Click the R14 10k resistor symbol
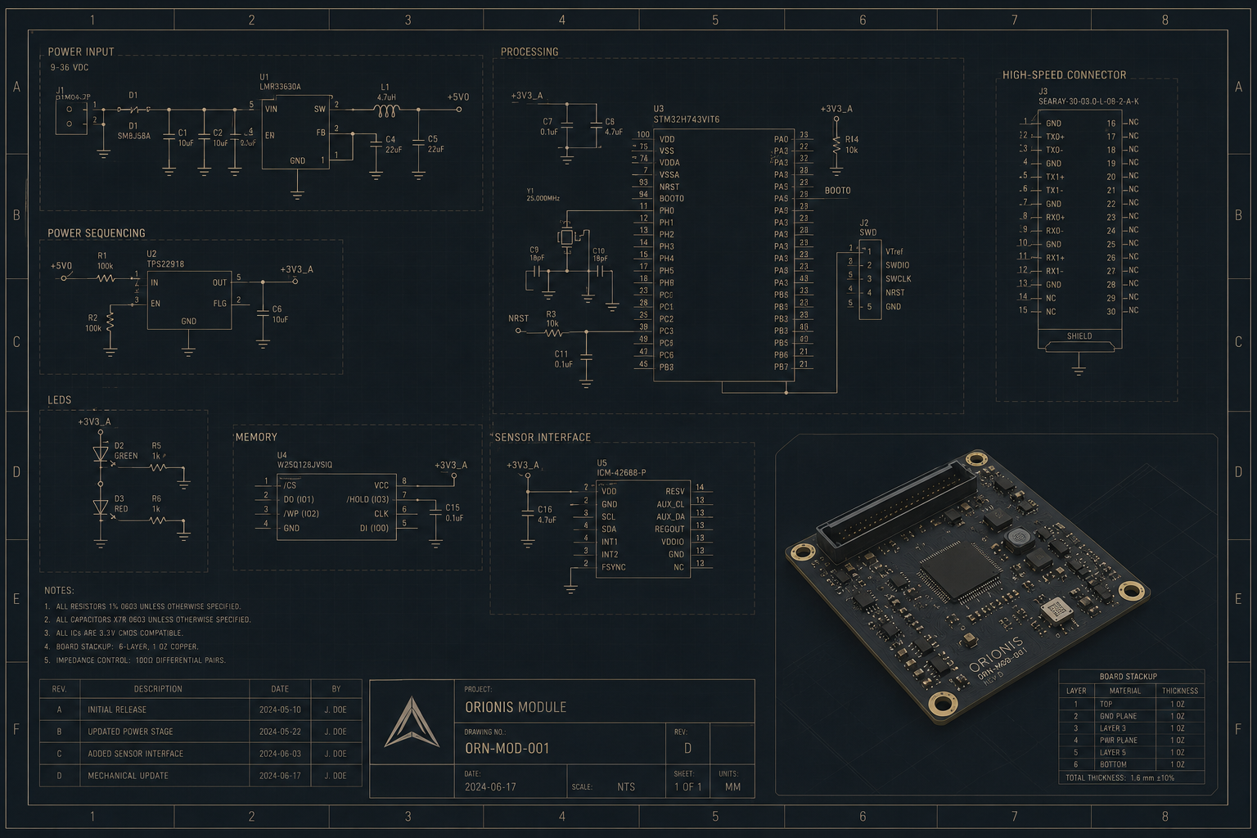Image resolution: width=1257 pixels, height=838 pixels. coord(836,144)
